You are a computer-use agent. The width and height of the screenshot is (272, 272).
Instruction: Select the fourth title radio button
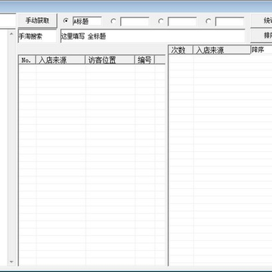(x=209, y=21)
